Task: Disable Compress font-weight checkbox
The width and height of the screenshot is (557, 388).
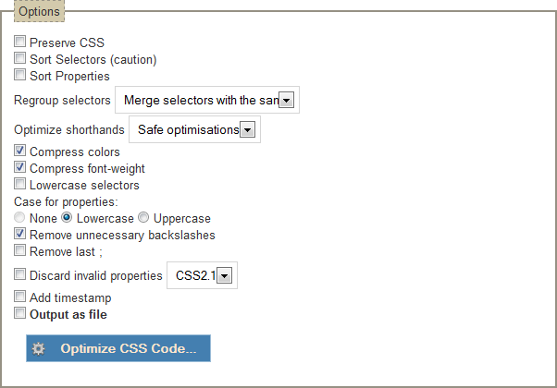Action: tap(20, 168)
